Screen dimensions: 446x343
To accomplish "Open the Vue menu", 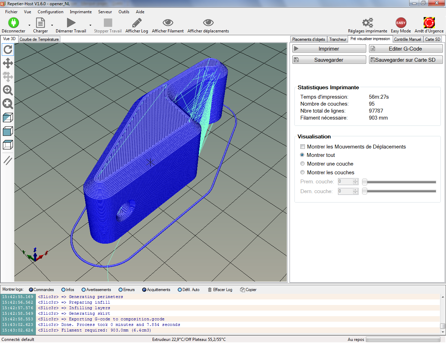I will [28, 12].
